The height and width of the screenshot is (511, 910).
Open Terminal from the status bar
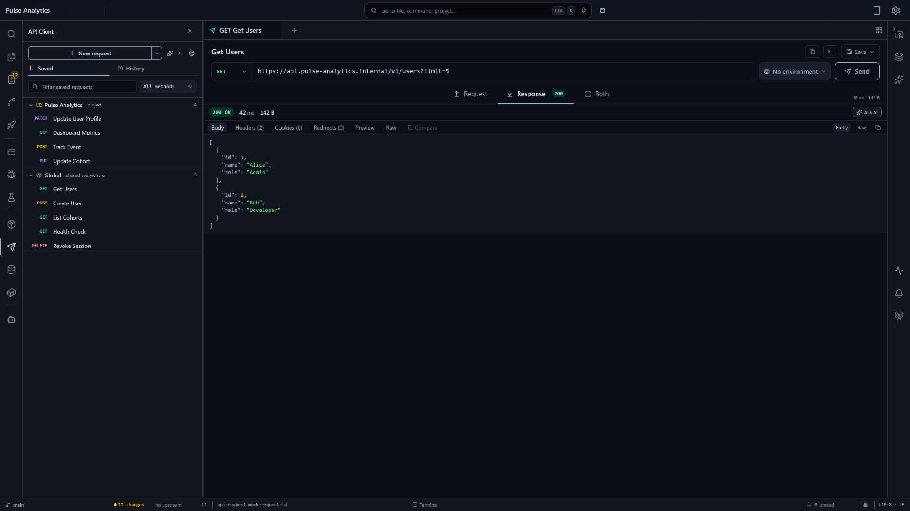pos(425,505)
